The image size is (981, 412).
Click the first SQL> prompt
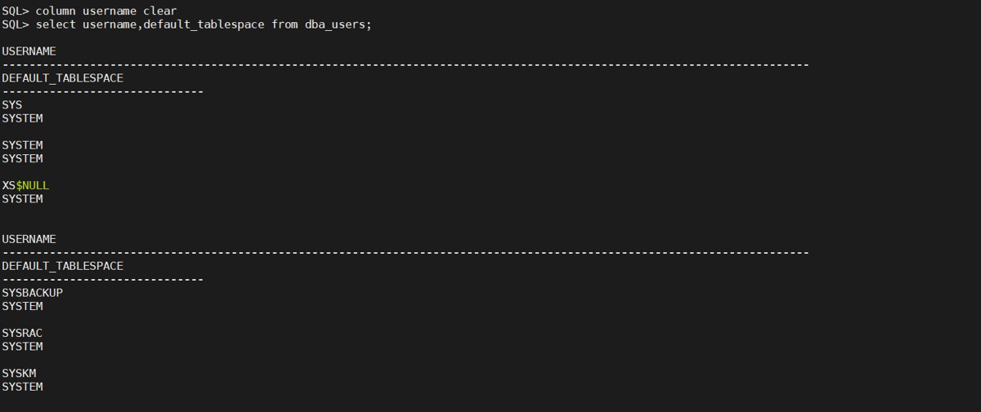coord(16,11)
